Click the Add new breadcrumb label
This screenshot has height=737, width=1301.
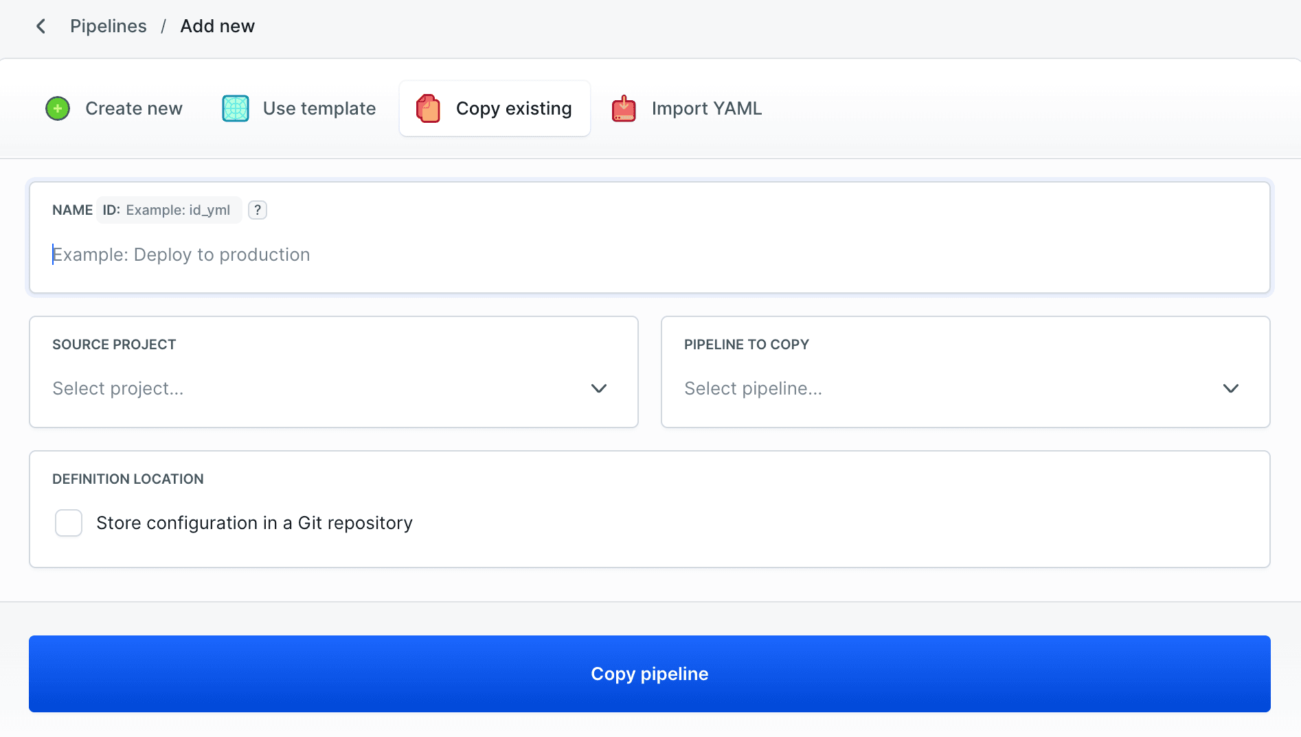[x=217, y=25]
